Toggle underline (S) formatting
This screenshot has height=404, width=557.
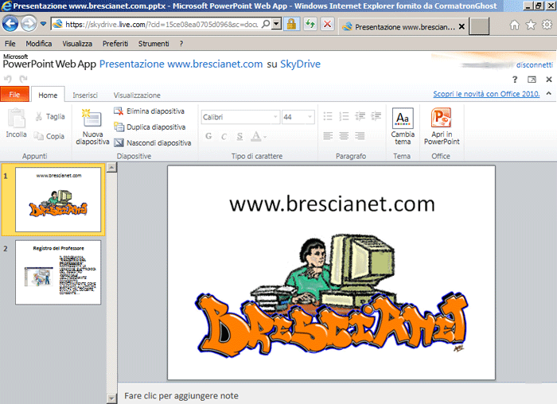coord(240,136)
